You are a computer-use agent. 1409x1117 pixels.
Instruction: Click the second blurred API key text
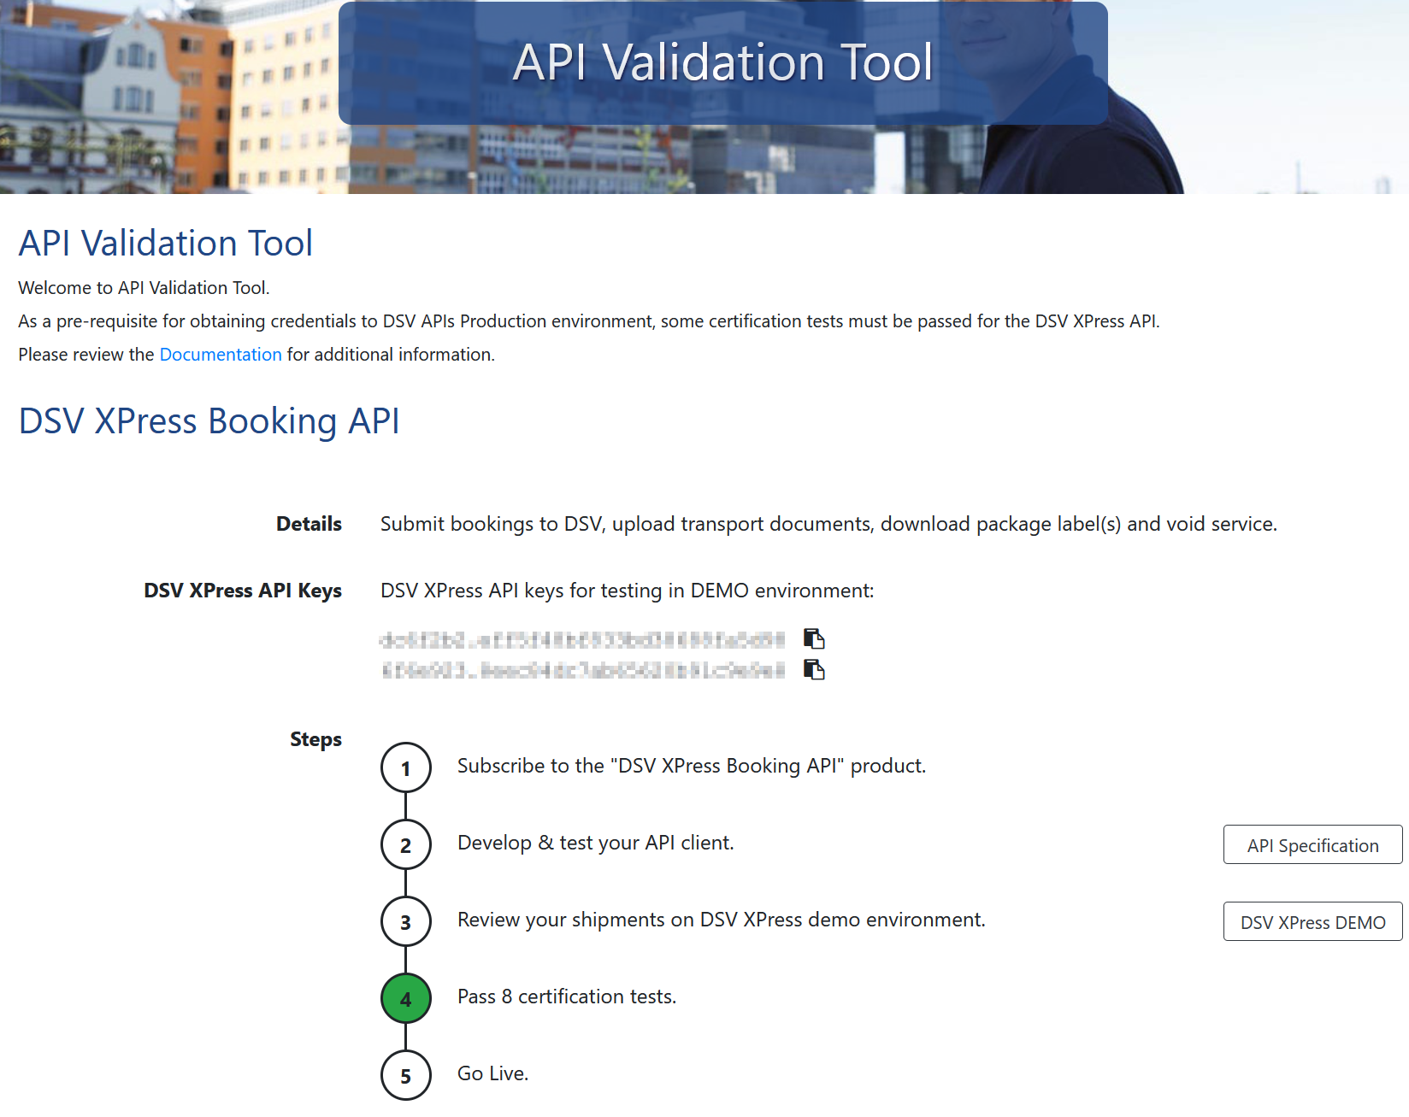point(582,670)
